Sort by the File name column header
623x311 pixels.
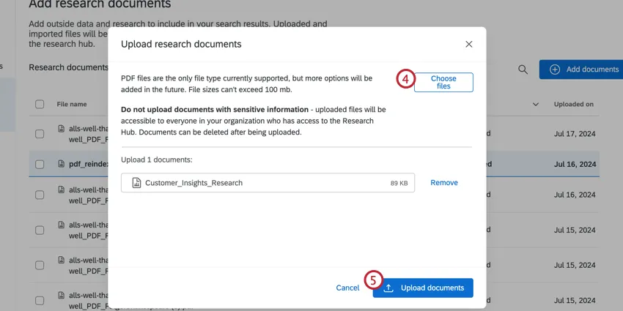pos(72,105)
